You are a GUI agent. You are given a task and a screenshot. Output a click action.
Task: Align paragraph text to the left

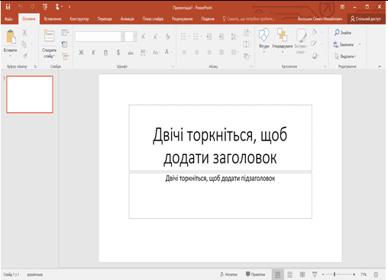click(184, 53)
